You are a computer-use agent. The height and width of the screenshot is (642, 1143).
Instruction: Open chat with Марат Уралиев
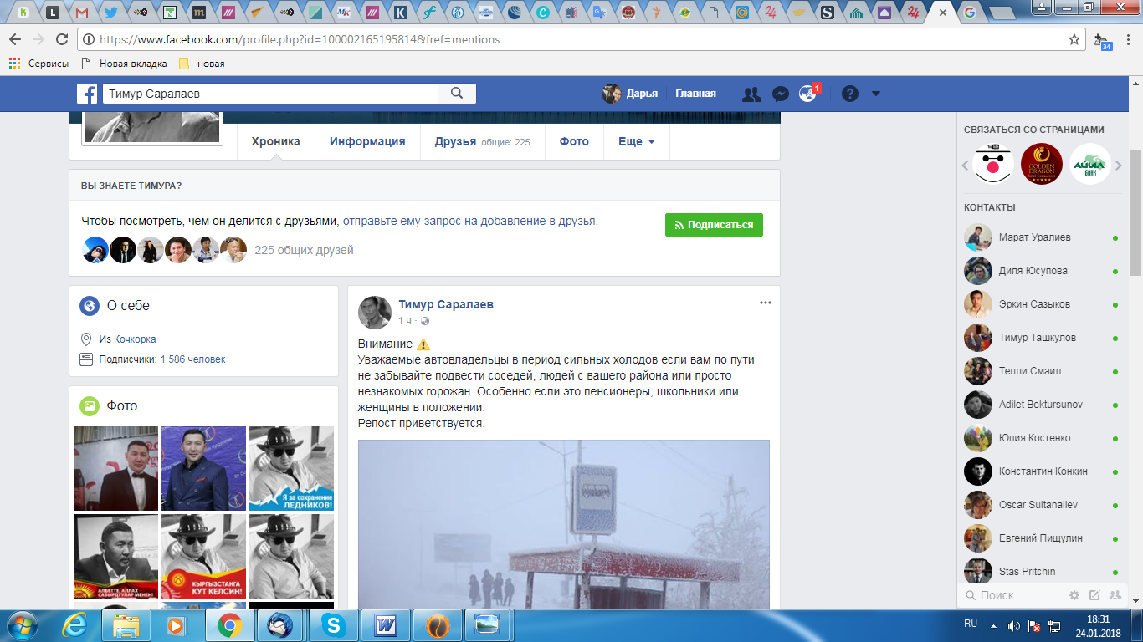tap(1042, 237)
